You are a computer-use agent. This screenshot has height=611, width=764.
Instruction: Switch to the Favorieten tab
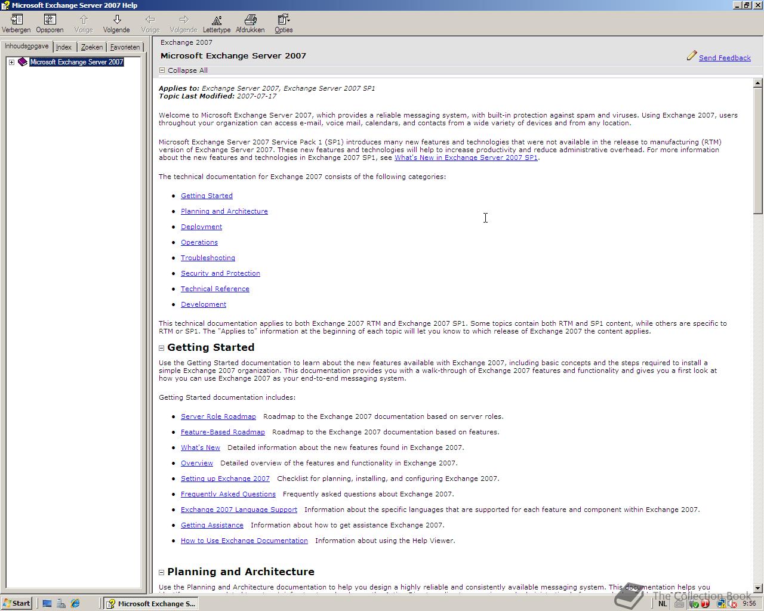coord(125,47)
